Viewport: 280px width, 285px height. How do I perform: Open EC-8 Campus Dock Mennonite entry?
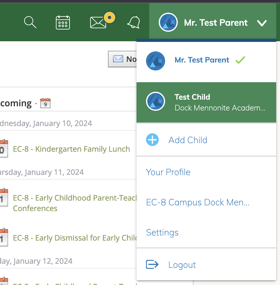point(198,202)
